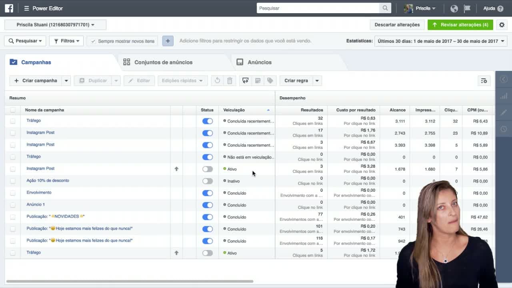Open the date range Últimos 30 dias dropdown
512x288 pixels.
click(x=441, y=41)
